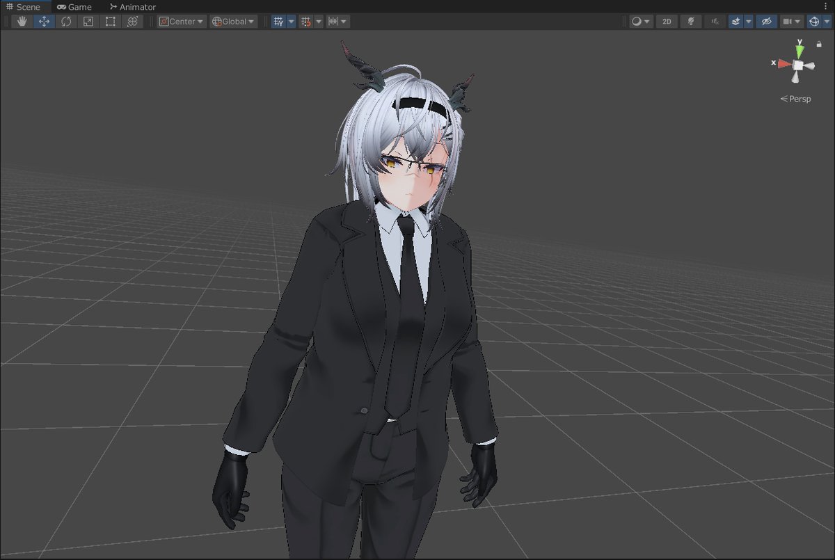Screen dimensions: 835x560
Task: Open grid visibility options arrow
Action: click(291, 22)
